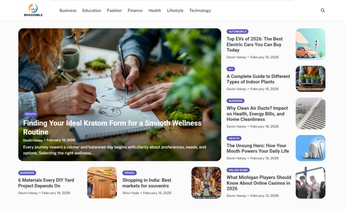
Task: Open the Top EVs of 2026 article
Action: 255,44
